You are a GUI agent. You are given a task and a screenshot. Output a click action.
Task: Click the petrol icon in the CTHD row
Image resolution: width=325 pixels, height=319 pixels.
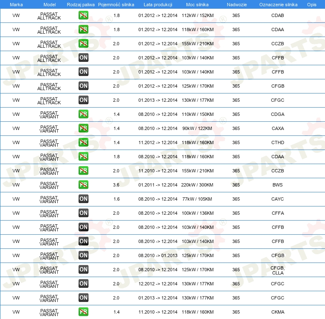pos(83,142)
